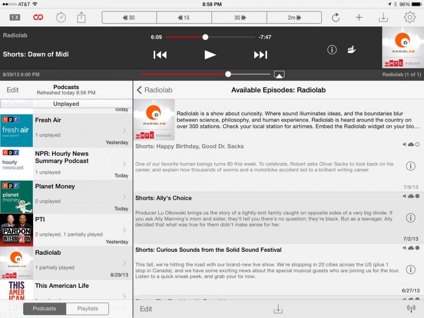
Task: Toggle played status for Shorts: Ally's Choice
Action: point(417,196)
